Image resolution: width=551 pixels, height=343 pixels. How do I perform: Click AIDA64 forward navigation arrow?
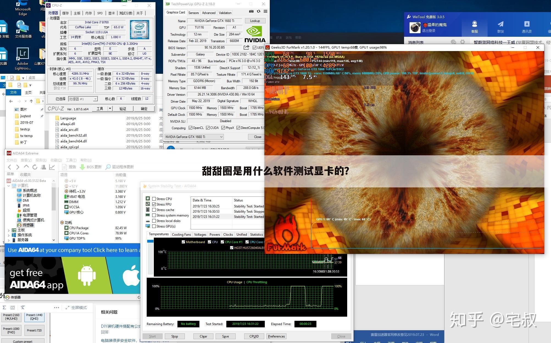(x=18, y=167)
